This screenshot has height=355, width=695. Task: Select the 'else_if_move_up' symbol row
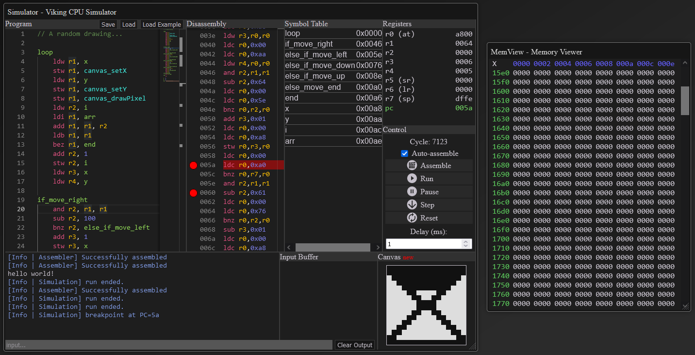(333, 77)
